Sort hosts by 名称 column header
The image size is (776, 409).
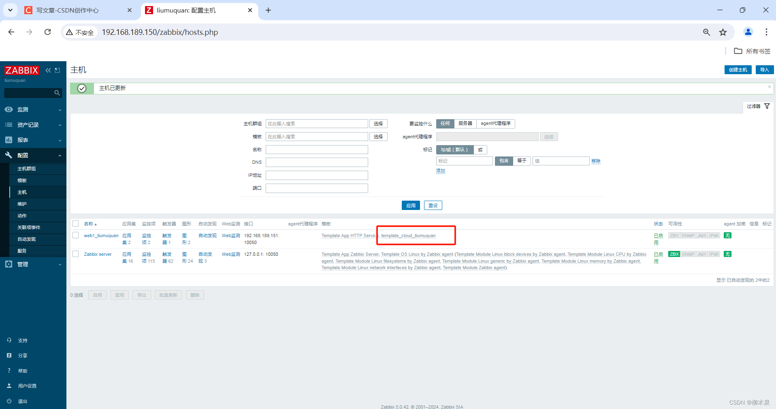click(x=90, y=224)
